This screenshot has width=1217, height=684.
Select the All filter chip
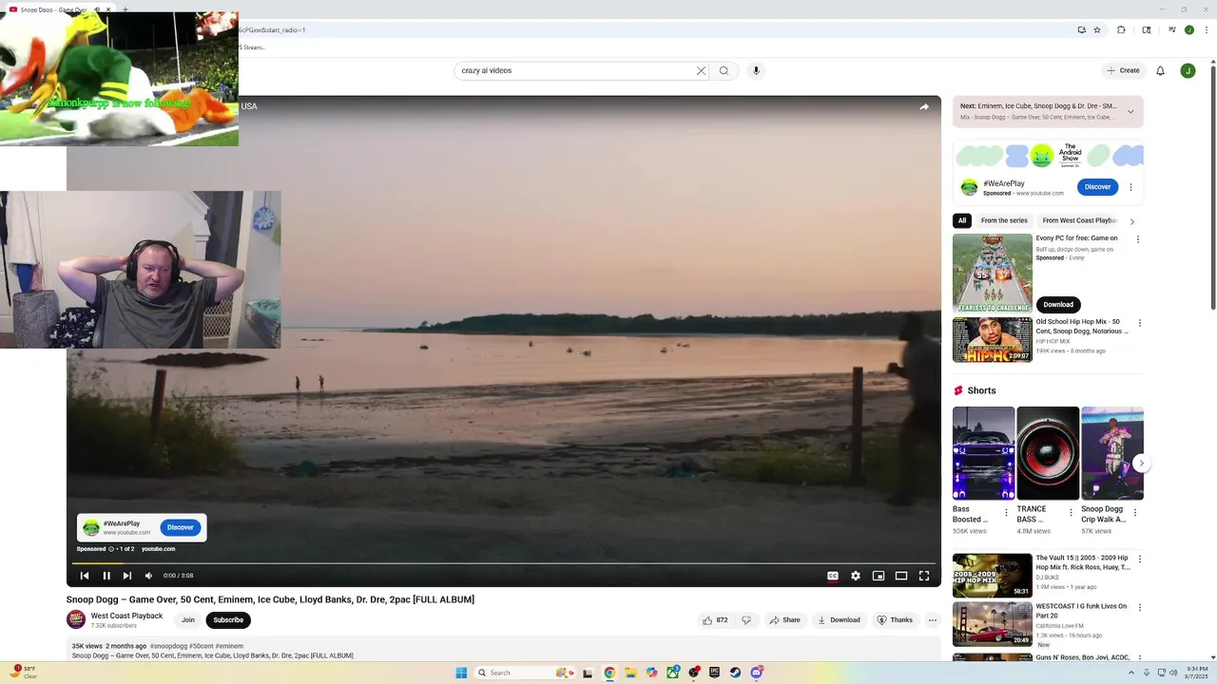point(962,220)
